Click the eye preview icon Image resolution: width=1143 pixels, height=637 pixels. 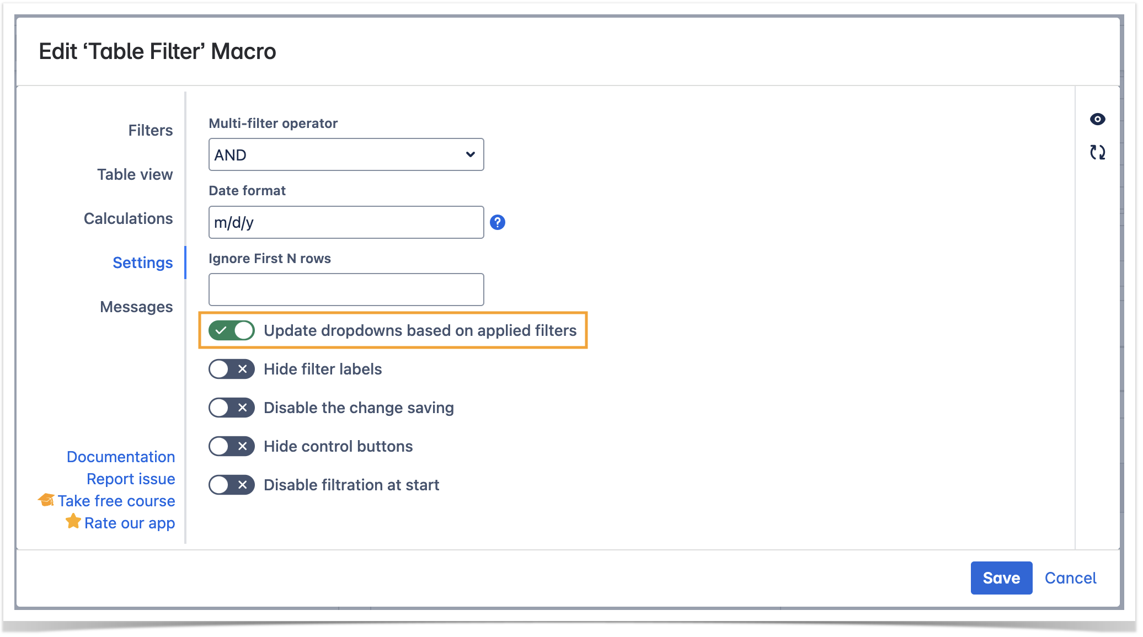pyautogui.click(x=1097, y=119)
